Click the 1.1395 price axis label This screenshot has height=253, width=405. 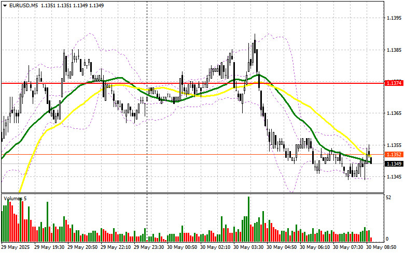click(x=394, y=18)
